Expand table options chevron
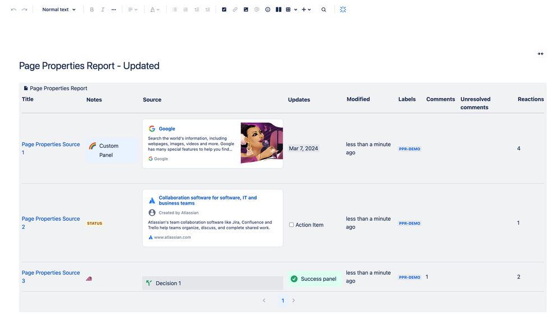Screen dimensions: 560x320 click(296, 10)
